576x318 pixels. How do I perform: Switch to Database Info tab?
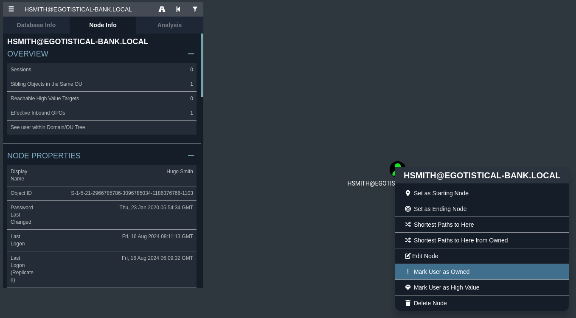36,25
